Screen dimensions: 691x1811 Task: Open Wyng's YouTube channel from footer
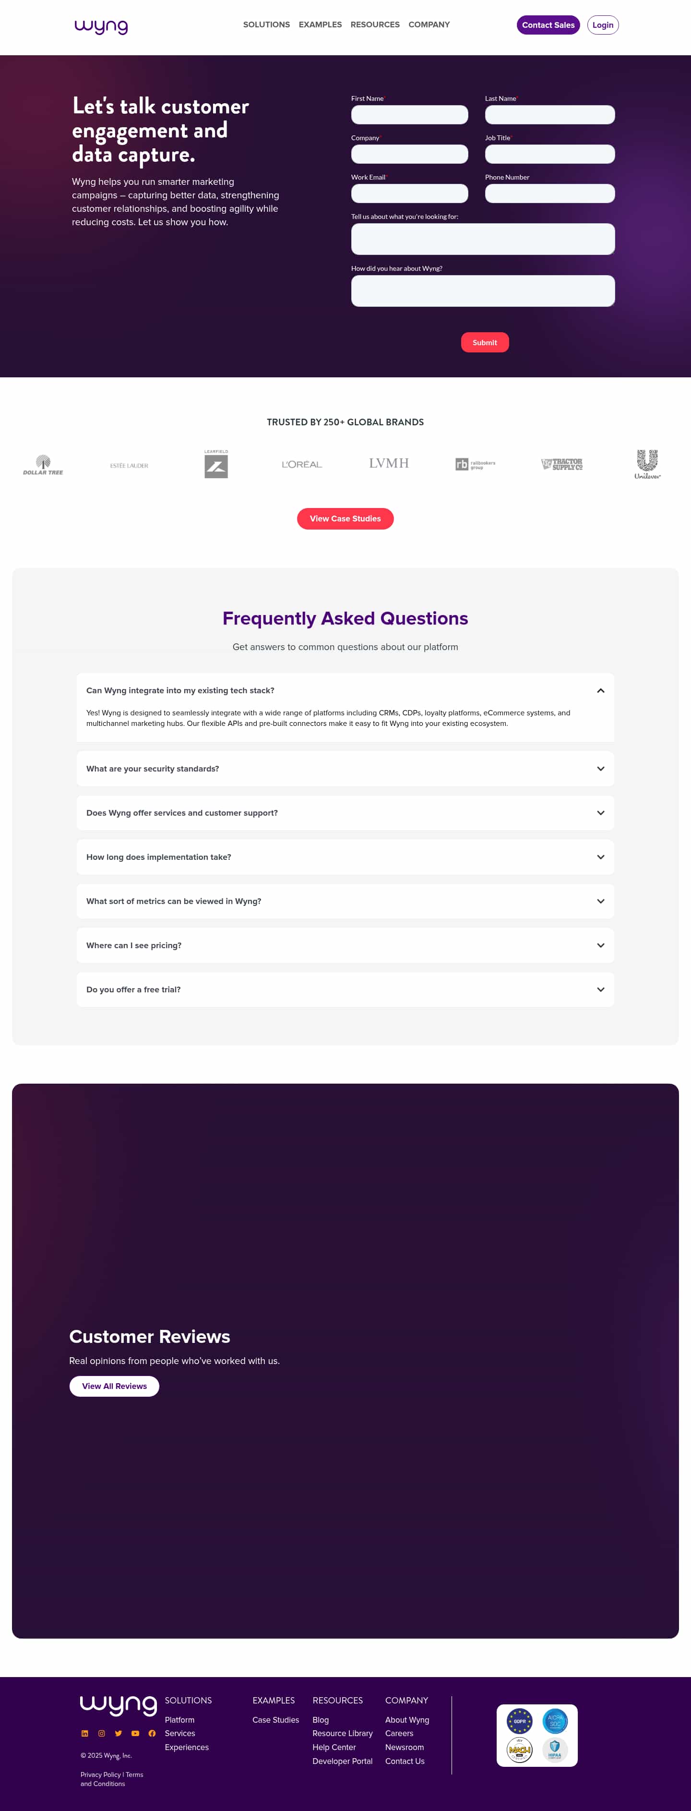click(x=135, y=1734)
